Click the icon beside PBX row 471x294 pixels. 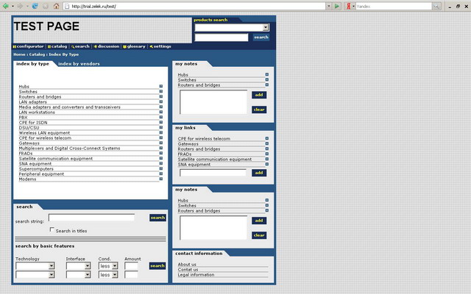(x=161, y=117)
